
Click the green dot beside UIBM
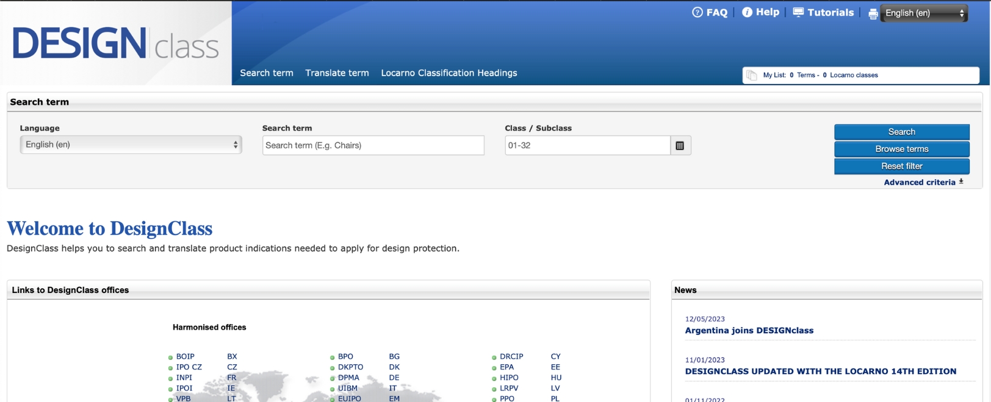[332, 389]
